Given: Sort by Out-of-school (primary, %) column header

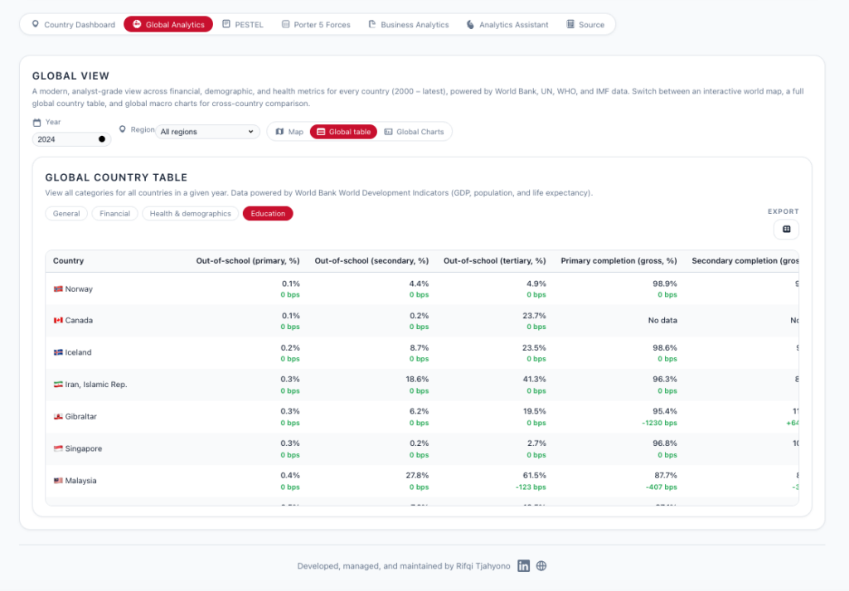Looking at the screenshot, I should click(x=248, y=261).
